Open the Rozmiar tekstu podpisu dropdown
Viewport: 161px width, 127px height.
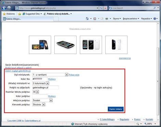coord(36,92)
